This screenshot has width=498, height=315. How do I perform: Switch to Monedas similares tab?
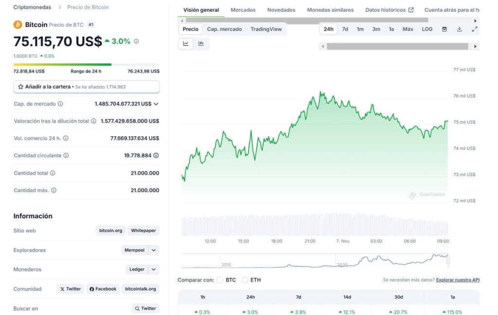click(330, 10)
